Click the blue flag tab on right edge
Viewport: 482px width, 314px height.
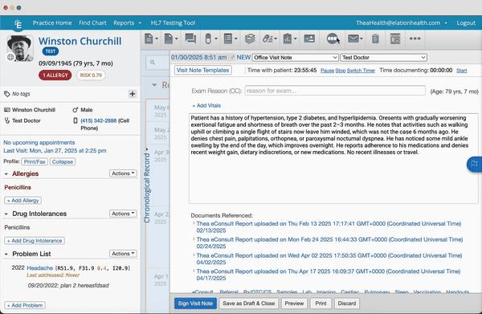[474, 164]
